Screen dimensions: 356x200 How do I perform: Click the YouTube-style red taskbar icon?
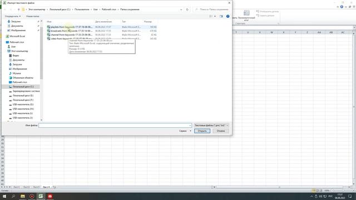[x=50, y=196]
